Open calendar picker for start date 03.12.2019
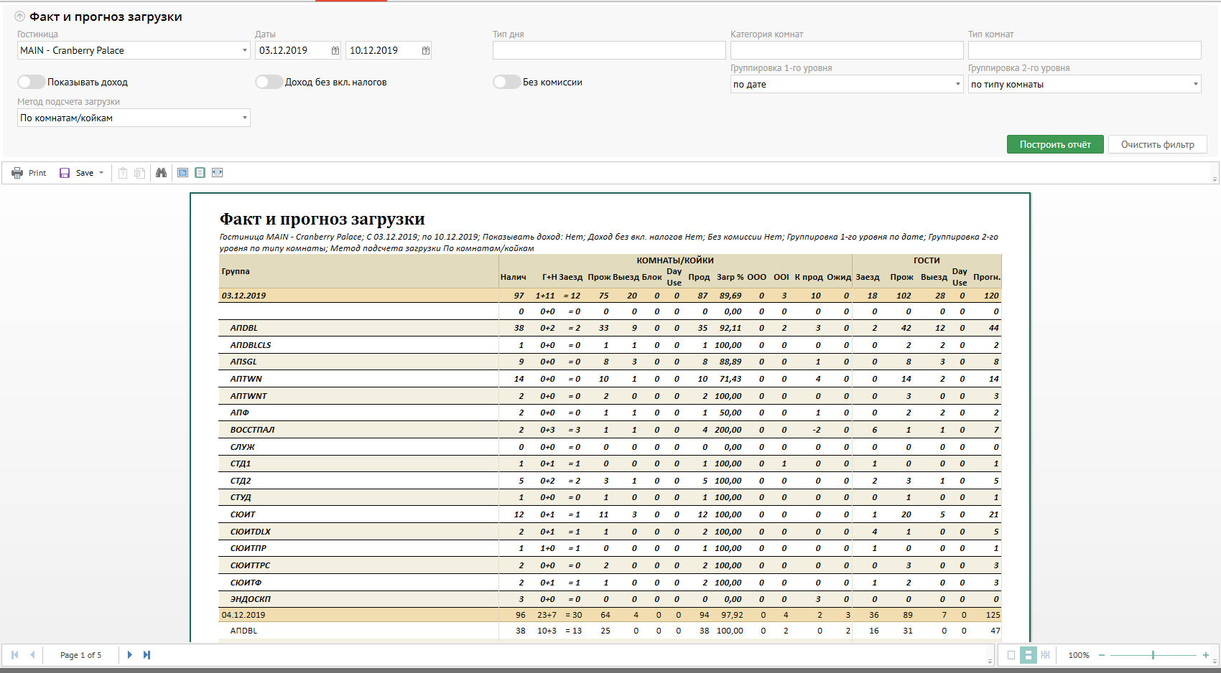 point(335,50)
